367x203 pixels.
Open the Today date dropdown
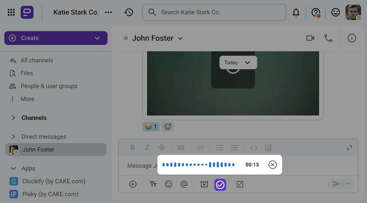238,62
